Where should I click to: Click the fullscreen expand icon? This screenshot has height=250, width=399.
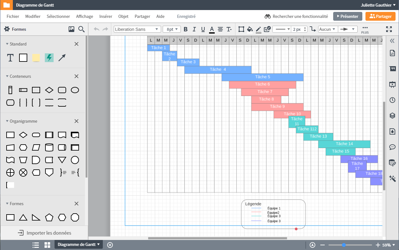pyautogui.click(x=389, y=29)
